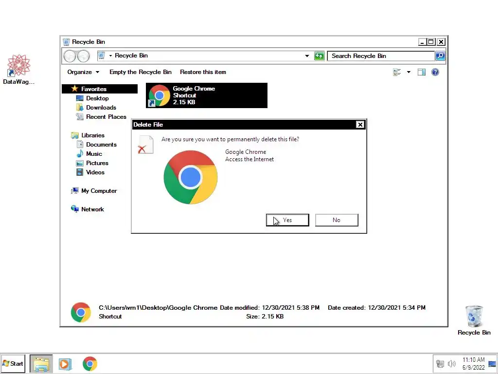Click the File Explorer taskbar button
This screenshot has height=374, width=498.
tap(41, 363)
